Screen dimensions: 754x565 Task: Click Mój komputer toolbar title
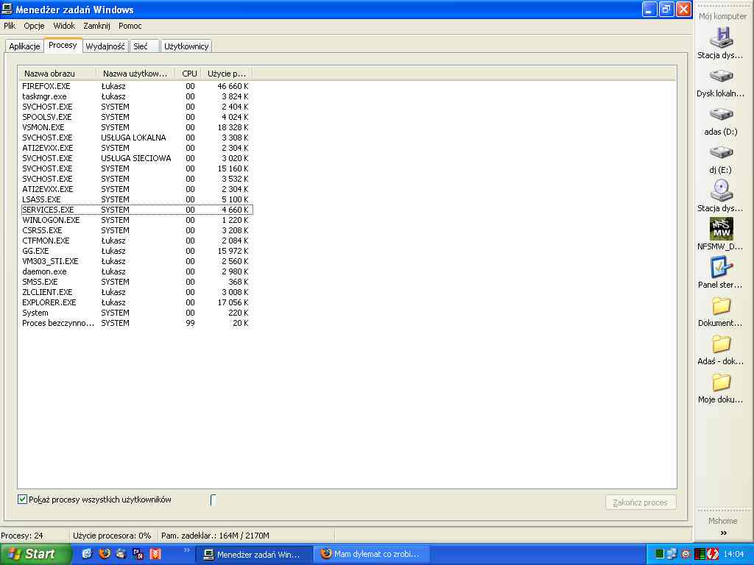click(723, 16)
